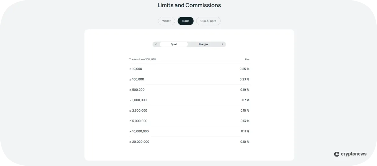Toggle to Spot trading fees
The height and width of the screenshot is (166, 377).
[174, 44]
